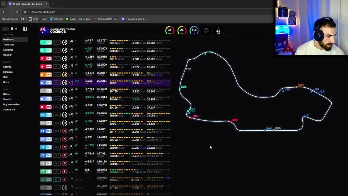Open Standings in the sidebar
Image resolution: width=348 pixels, height=196 pixels.
click(x=8, y=50)
